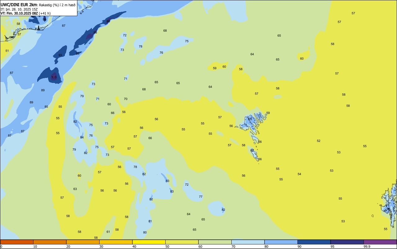Click the title text 'UWC/DINI EUR 2km'
The image size is (397, 249).
(x=19, y=5)
